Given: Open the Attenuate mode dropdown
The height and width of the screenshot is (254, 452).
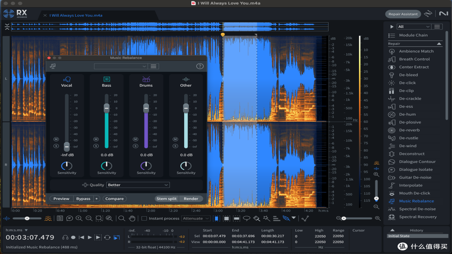Looking at the screenshot, I should point(196,218).
